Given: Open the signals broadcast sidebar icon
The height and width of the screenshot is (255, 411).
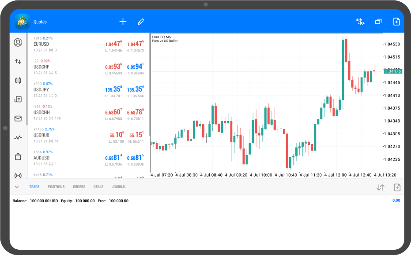Looking at the screenshot, I should 18,175.
